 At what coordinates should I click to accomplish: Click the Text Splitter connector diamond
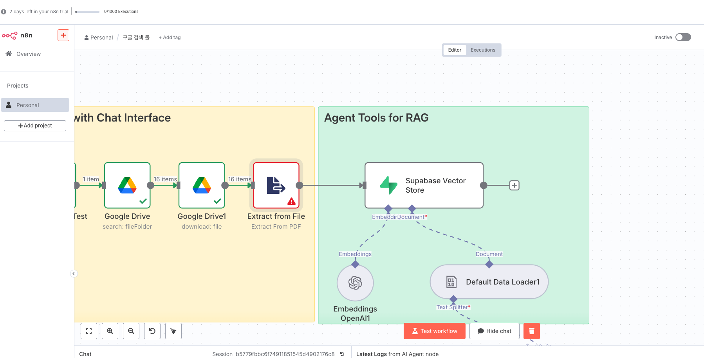[x=453, y=299]
